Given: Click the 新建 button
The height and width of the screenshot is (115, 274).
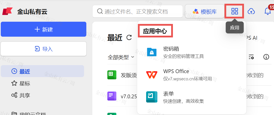Looking at the screenshot, I should [44, 29].
